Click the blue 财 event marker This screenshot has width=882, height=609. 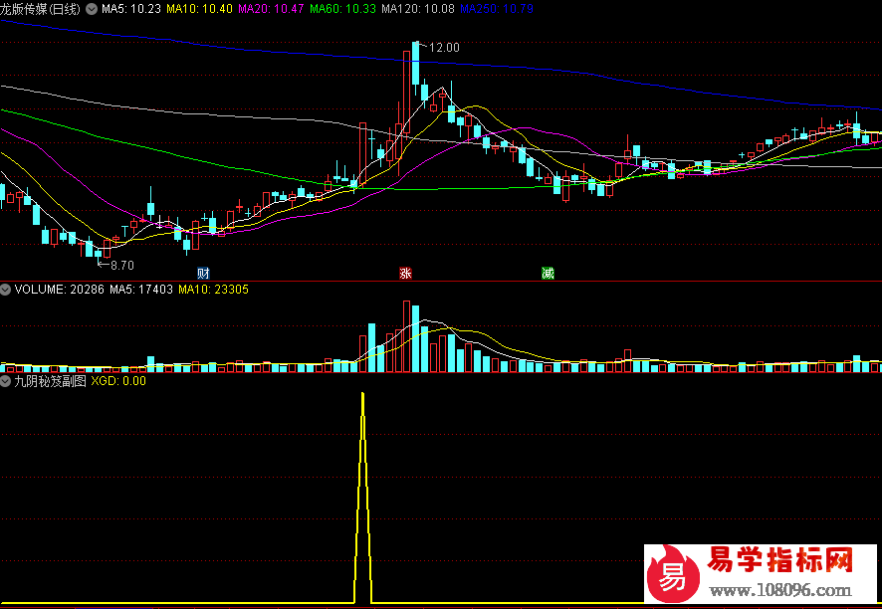pos(203,274)
